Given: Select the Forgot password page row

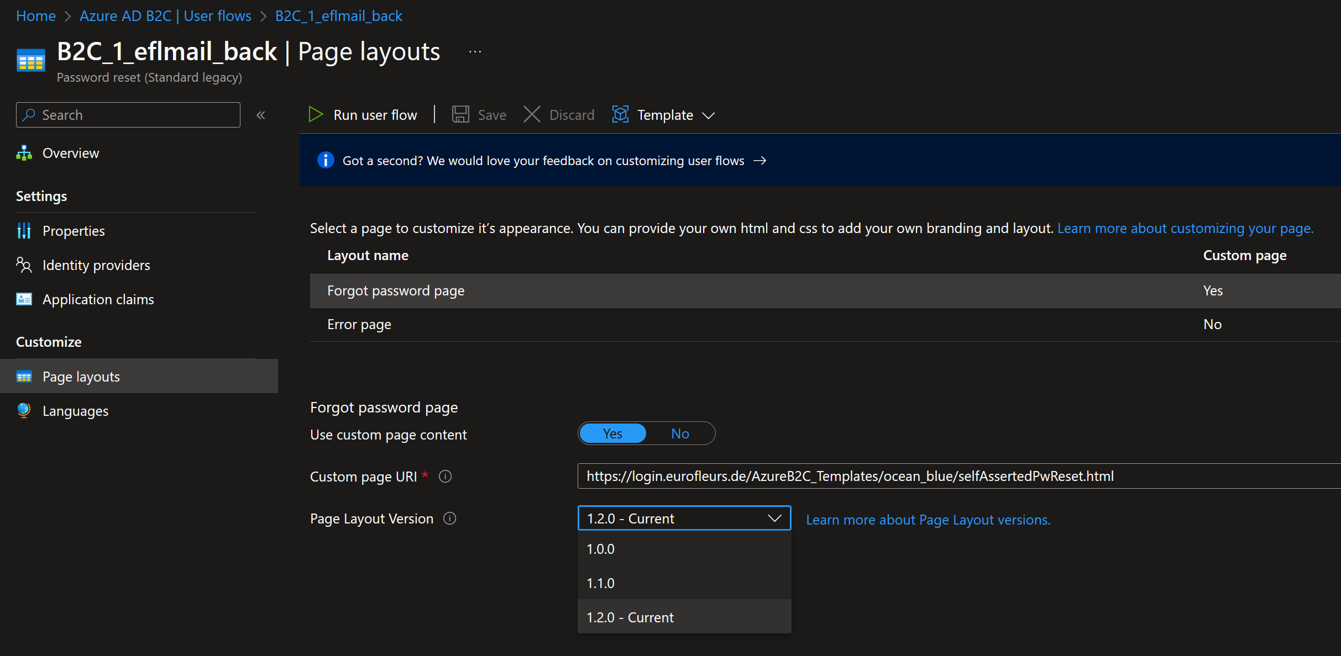Looking at the screenshot, I should pos(825,291).
